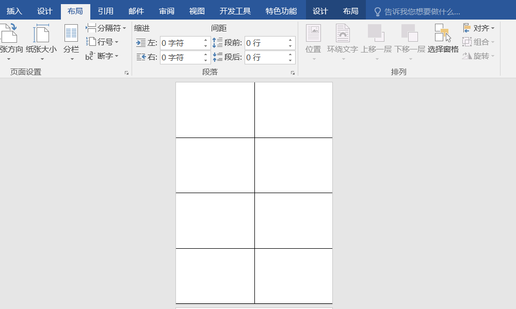Screen dimensions: 516x309
Task: Switch to the 视图 ribbon tab
Action: click(197, 10)
